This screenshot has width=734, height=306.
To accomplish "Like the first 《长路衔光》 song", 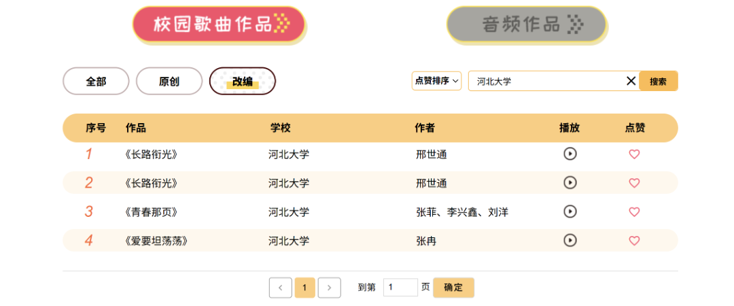I will coord(634,154).
